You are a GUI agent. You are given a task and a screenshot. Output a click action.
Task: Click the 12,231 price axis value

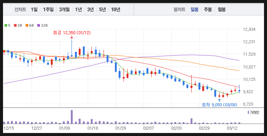pyautogui.click(x=249, y=42)
